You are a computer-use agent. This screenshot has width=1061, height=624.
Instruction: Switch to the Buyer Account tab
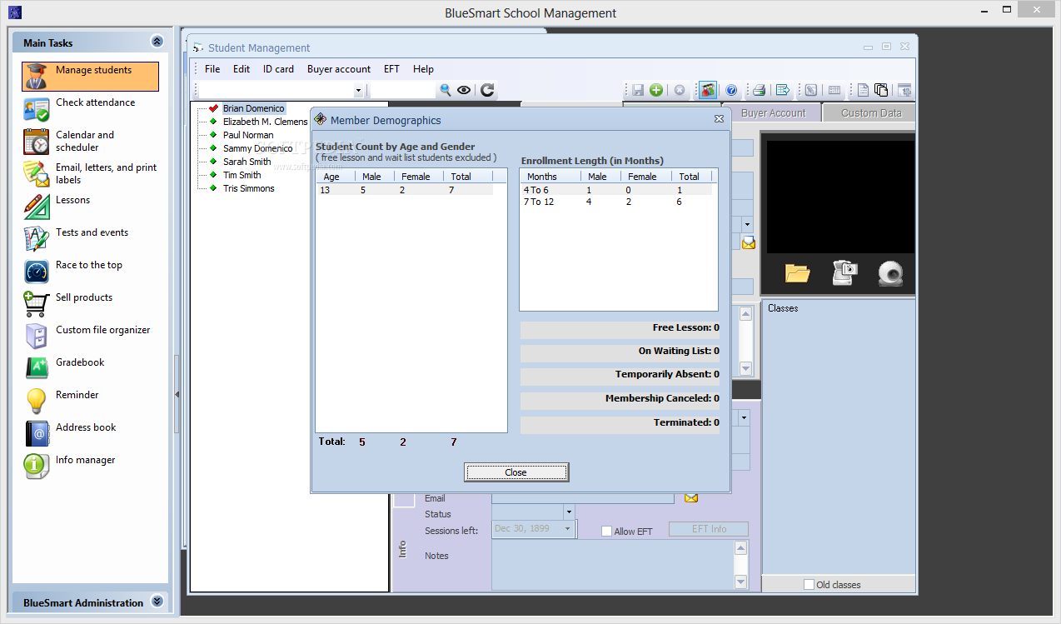(773, 113)
